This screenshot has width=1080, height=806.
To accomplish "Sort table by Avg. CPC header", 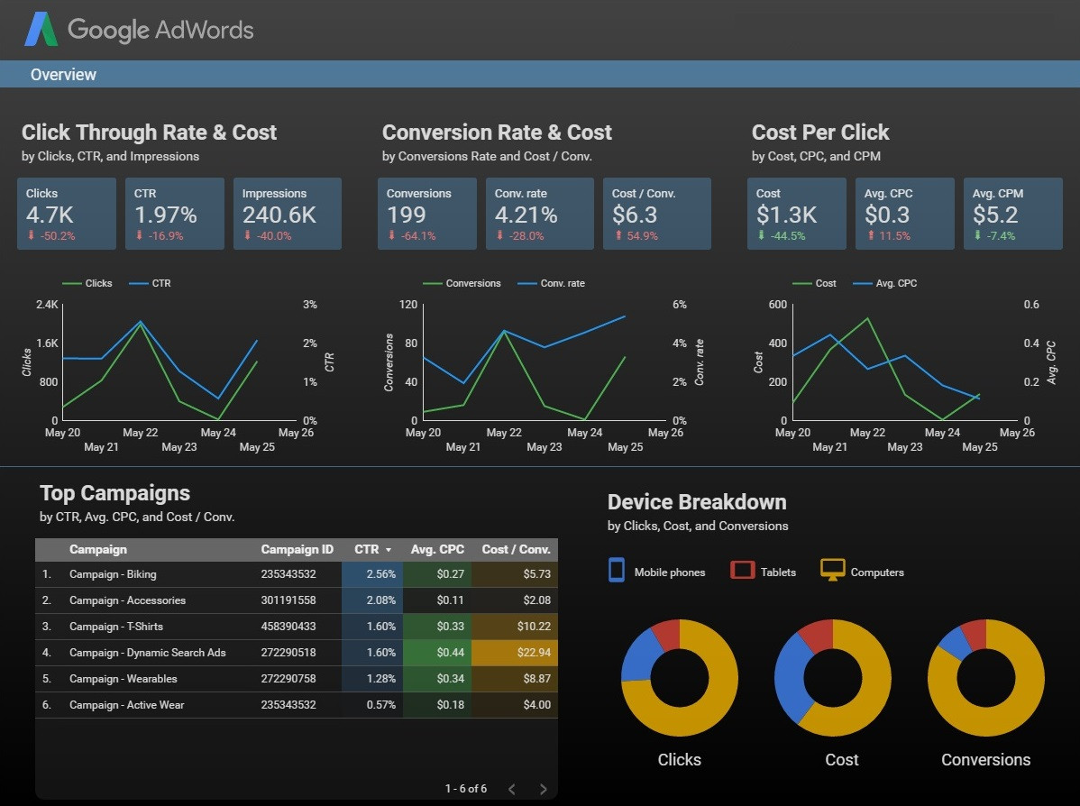I will tap(437, 549).
